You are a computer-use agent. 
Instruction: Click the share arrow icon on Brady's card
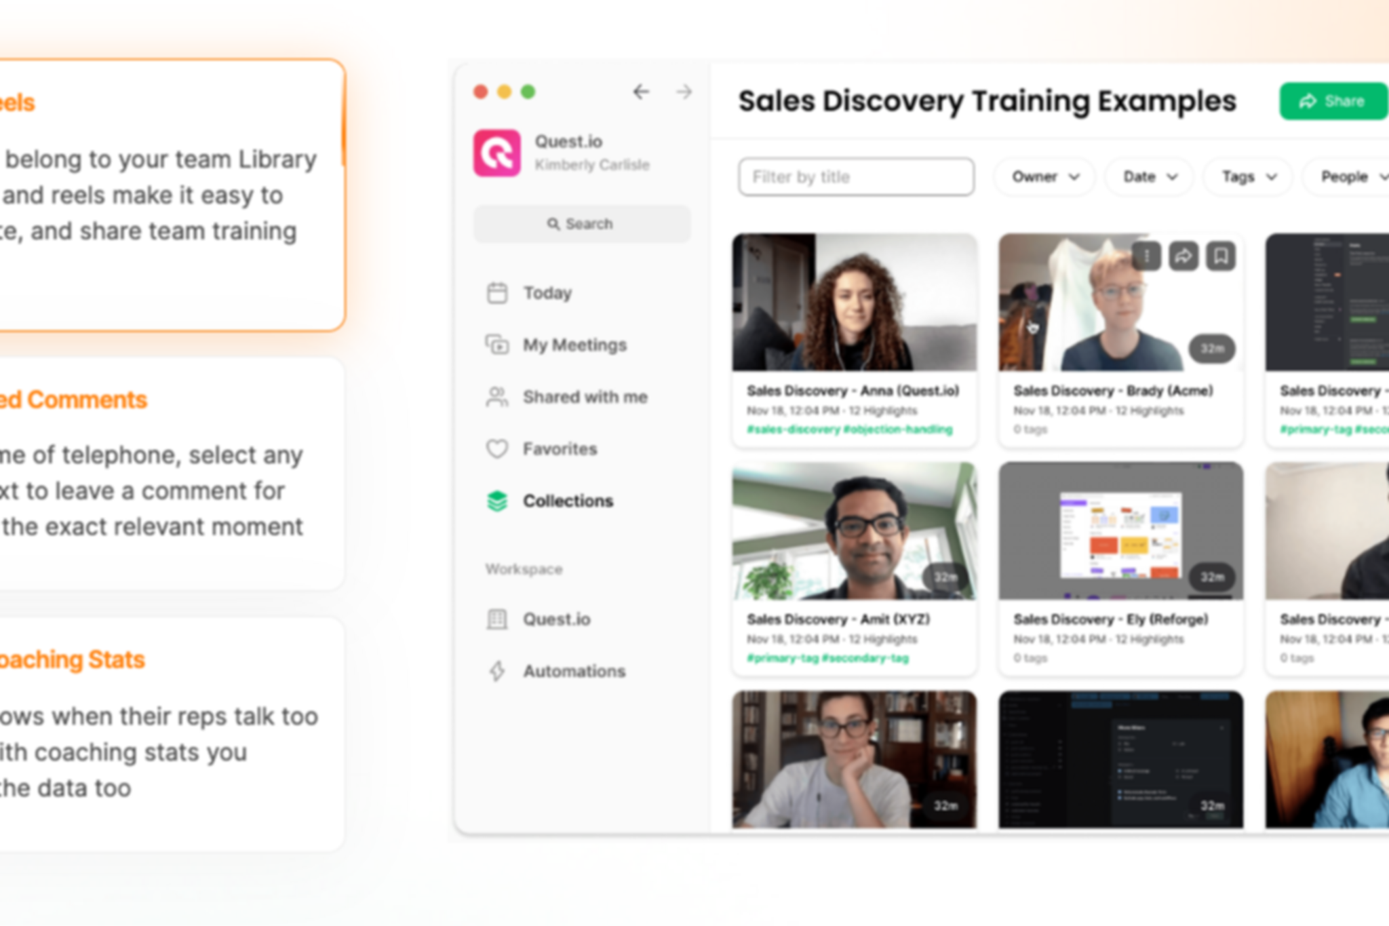coord(1183,256)
